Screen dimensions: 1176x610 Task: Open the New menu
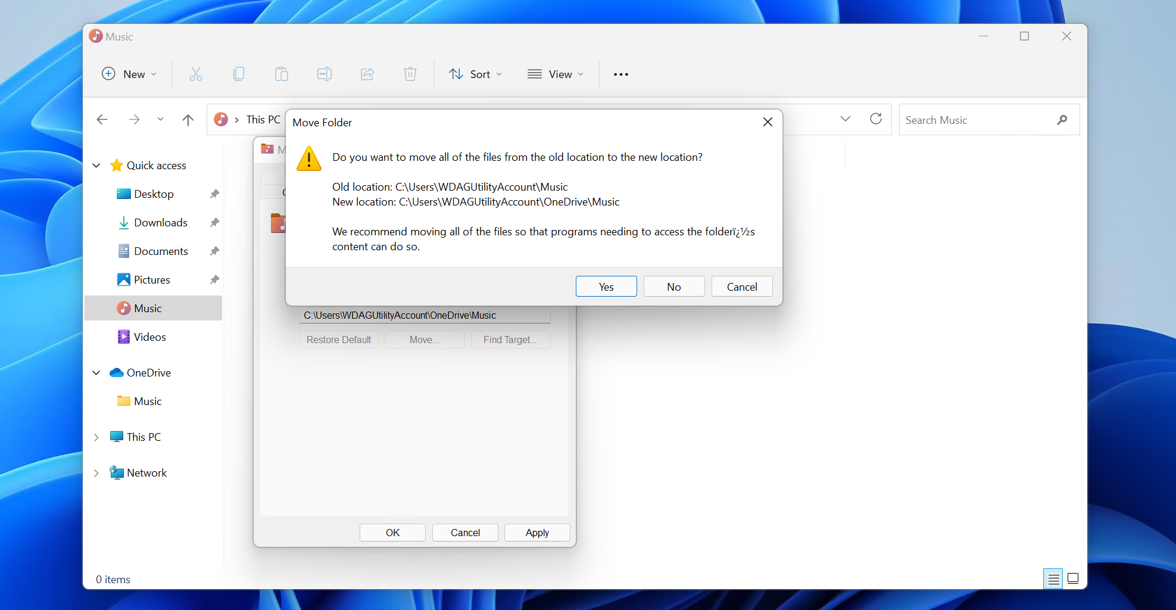[x=129, y=74]
